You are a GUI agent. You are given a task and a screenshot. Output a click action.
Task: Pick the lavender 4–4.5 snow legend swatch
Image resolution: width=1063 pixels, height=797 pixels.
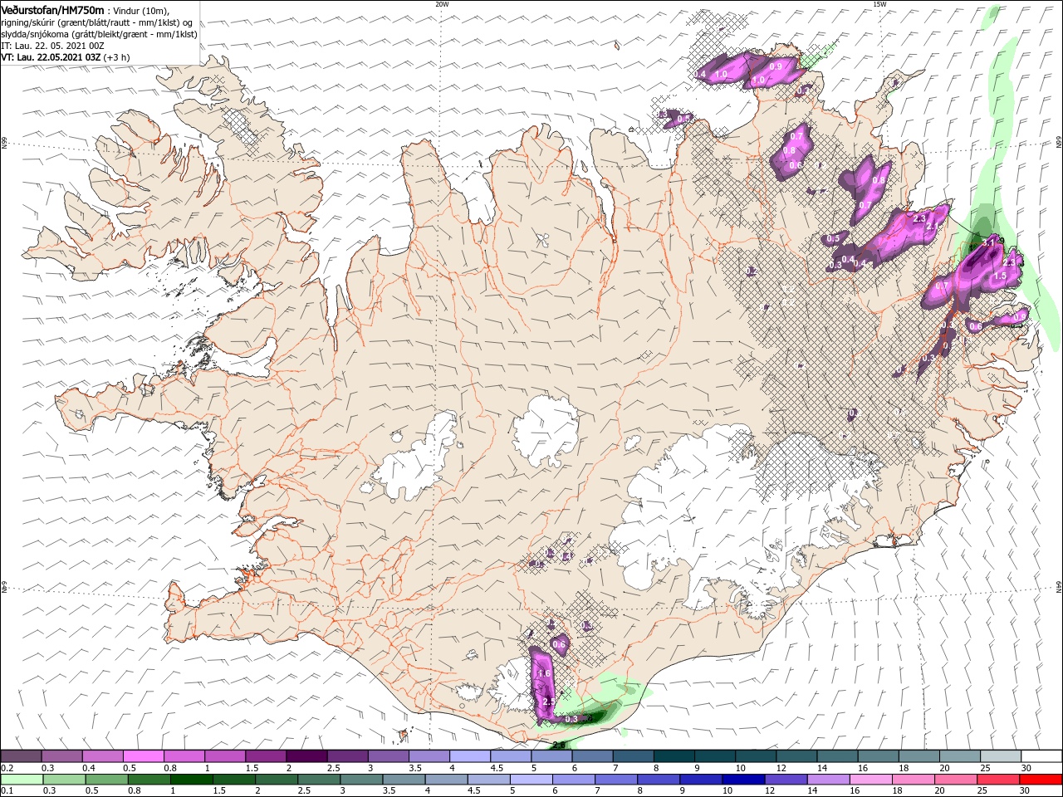(471, 756)
